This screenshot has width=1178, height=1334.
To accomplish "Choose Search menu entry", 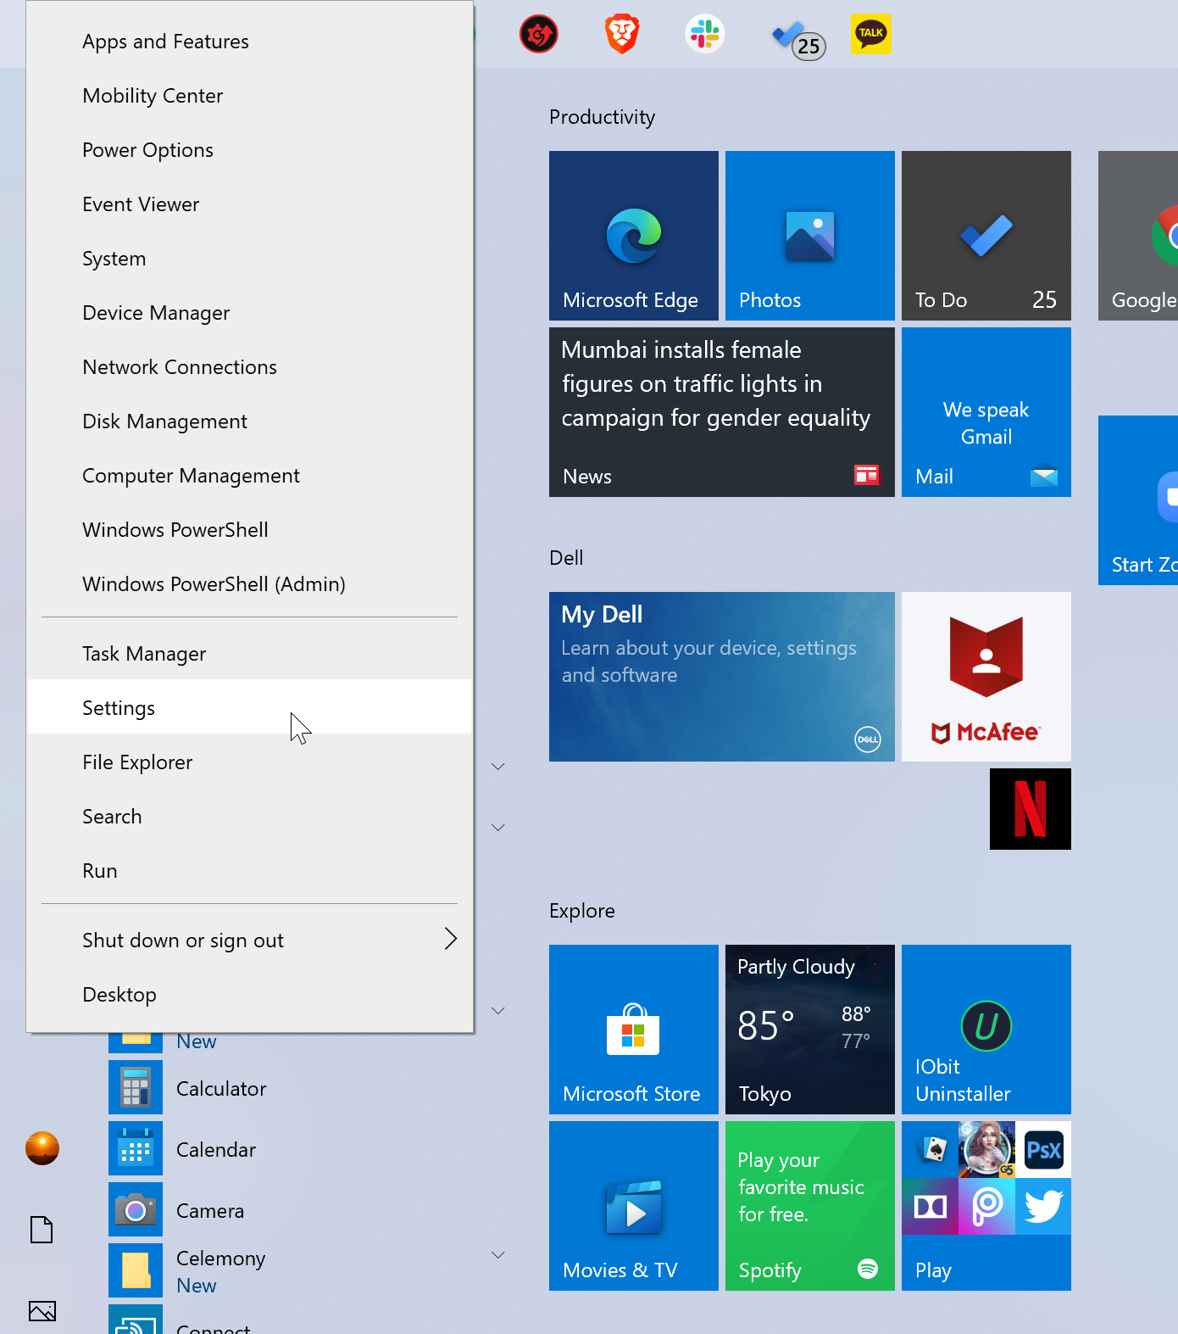I will point(249,817).
